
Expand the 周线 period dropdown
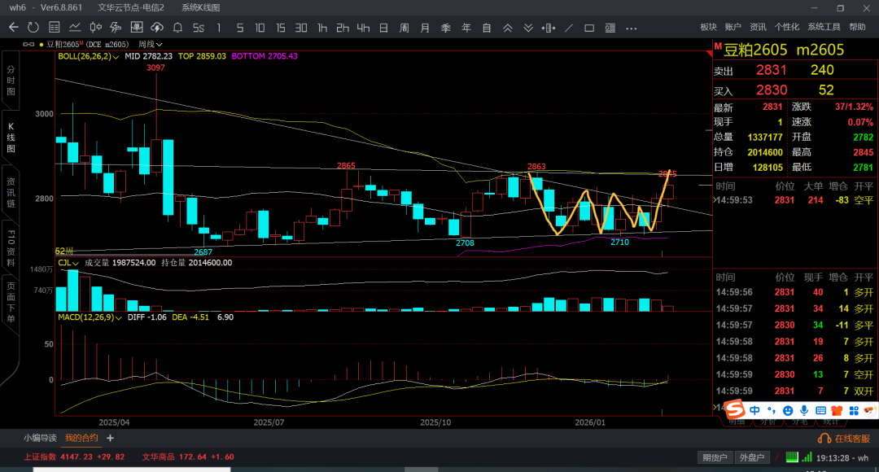151,44
